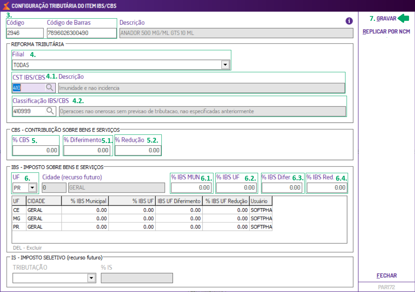The width and height of the screenshot is (415, 292).
Task: Click the % CBS value field
Action: pyautogui.click(x=36, y=150)
